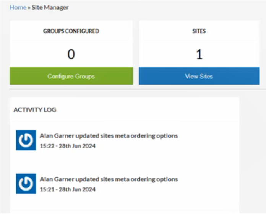Image resolution: width=266 pixels, height=215 pixels.
Task: Select the Groups Configured card heading
Action: [x=71, y=31]
